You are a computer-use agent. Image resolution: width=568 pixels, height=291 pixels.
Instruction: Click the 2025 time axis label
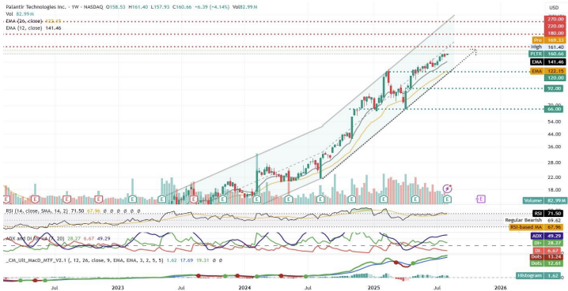373,287
